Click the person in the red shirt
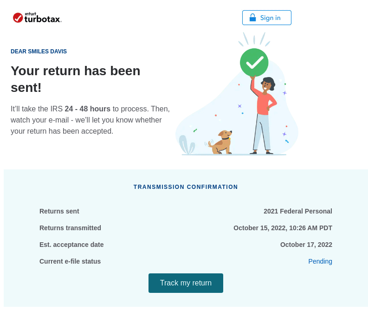The height and width of the screenshot is (317, 368). (x=264, y=115)
